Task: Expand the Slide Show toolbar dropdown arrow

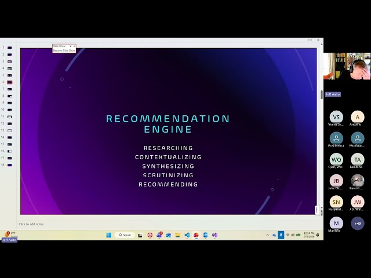Action: point(70,46)
